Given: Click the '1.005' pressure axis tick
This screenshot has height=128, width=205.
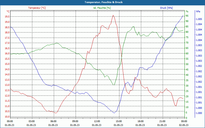Looking at the screenshot, I should (x=199, y=19).
